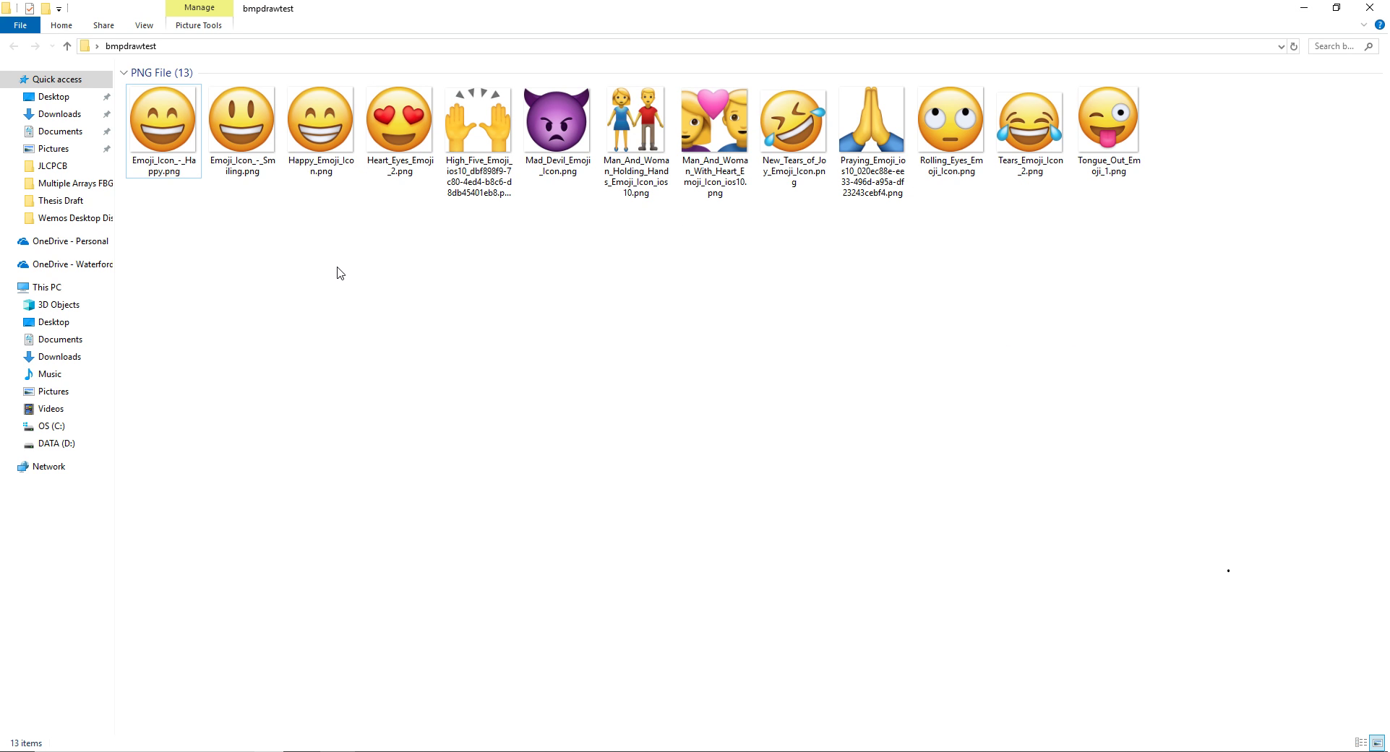Image resolution: width=1390 pixels, height=752 pixels.
Task: Select New_Tears_of_Joy_Emoji_Icon.png
Action: (x=794, y=137)
